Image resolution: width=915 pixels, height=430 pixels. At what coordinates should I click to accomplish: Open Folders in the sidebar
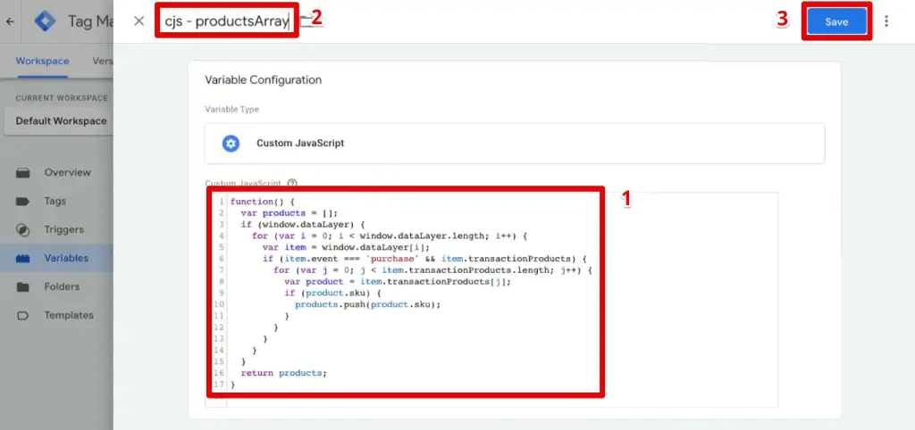click(x=62, y=286)
